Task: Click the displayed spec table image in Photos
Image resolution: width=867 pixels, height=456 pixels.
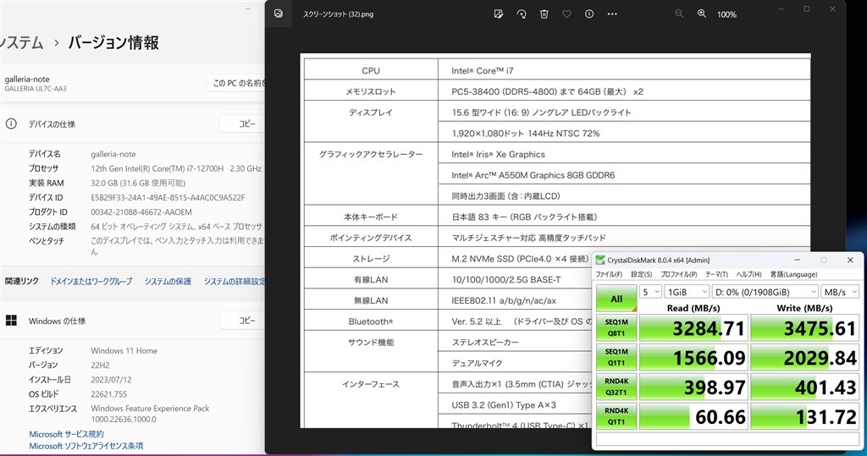Action: pyautogui.click(x=555, y=240)
